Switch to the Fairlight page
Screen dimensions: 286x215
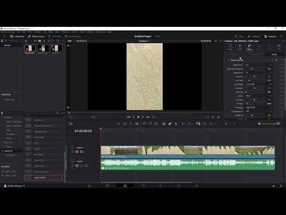tap(179, 186)
